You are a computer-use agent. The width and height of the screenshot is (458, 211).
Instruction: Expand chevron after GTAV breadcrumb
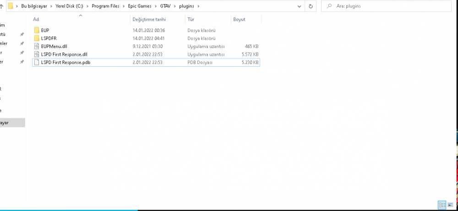(174, 6)
